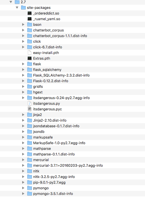
Task: Click the pymongo-3.5.1.dist-info folder icon
Action: click(30, 193)
